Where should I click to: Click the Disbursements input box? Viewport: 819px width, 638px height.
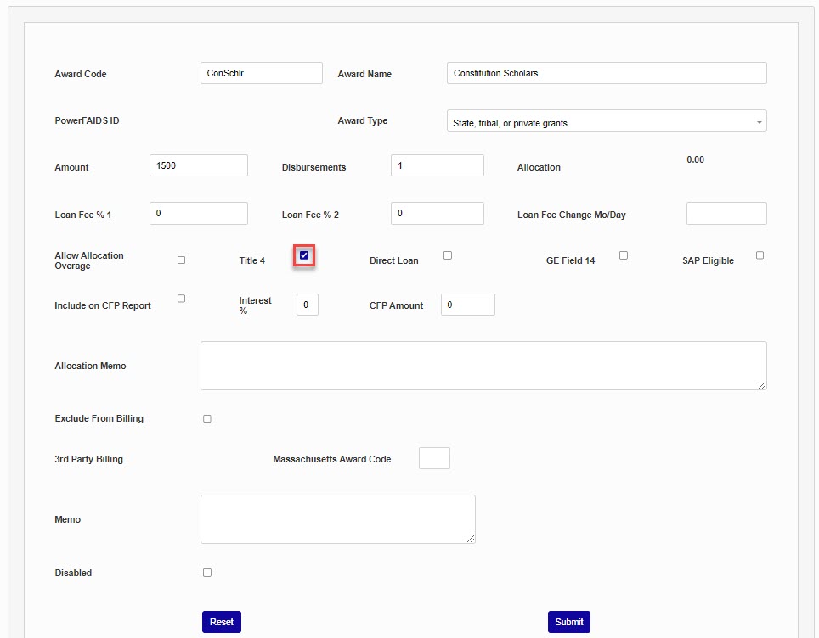click(x=437, y=165)
